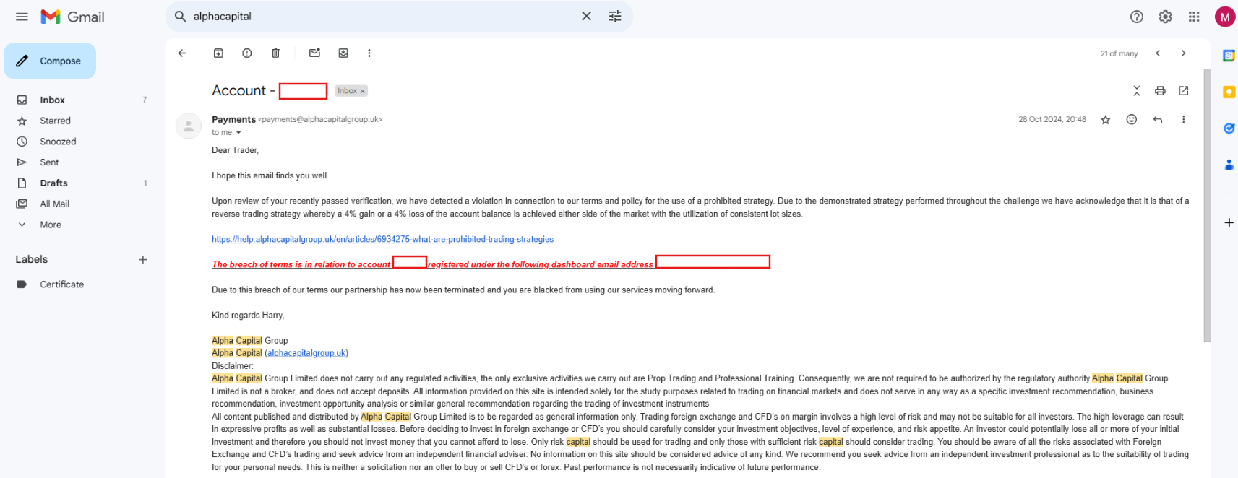1238x478 pixels.
Task: Delete this email with trash icon
Action: 275,53
